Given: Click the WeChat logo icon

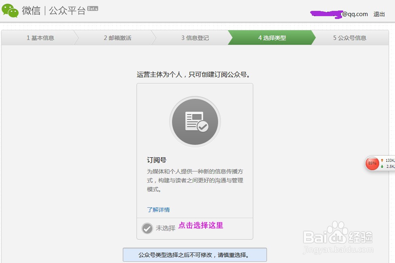Looking at the screenshot, I should pyautogui.click(x=10, y=10).
